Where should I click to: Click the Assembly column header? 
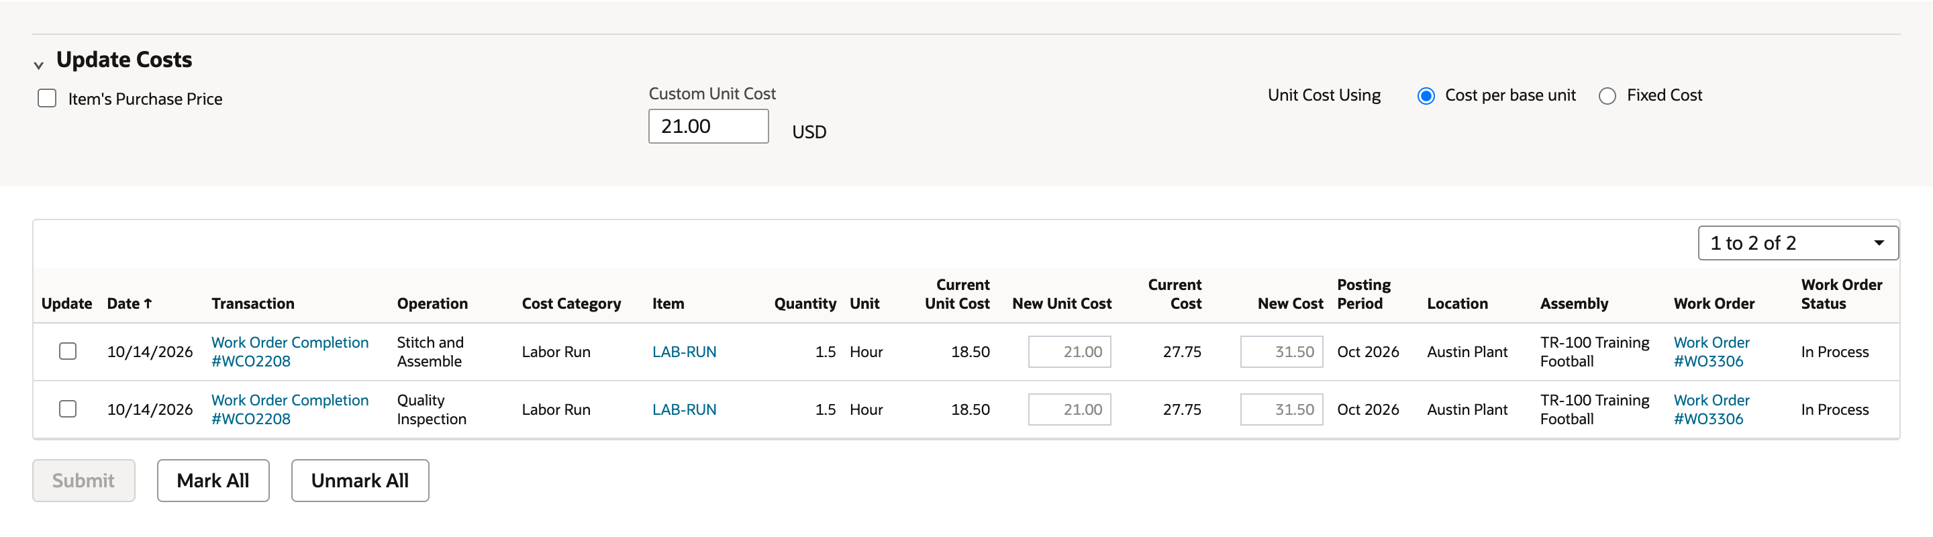coord(1573,303)
